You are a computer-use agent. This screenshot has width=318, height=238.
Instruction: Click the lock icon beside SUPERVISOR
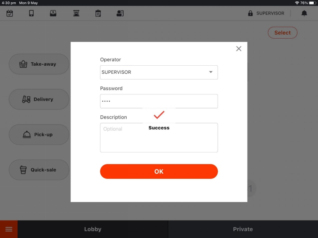click(x=250, y=13)
